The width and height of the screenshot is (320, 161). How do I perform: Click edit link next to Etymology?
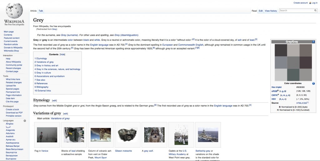click(54, 100)
